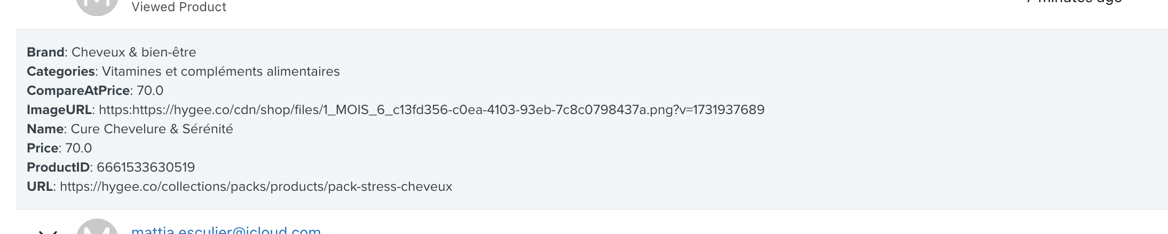Image resolution: width=1168 pixels, height=234 pixels.
Task: Click the Categories property label
Action: pyautogui.click(x=61, y=71)
